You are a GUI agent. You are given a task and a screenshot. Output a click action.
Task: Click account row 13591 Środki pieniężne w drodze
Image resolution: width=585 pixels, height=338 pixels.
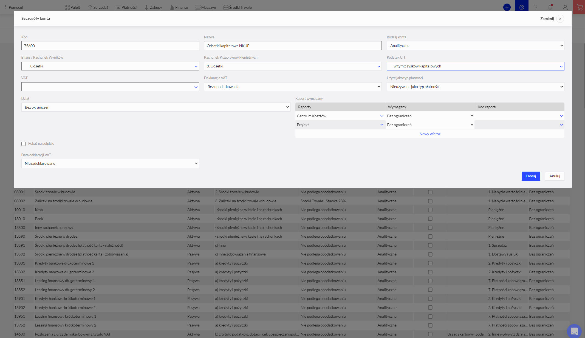point(292,245)
